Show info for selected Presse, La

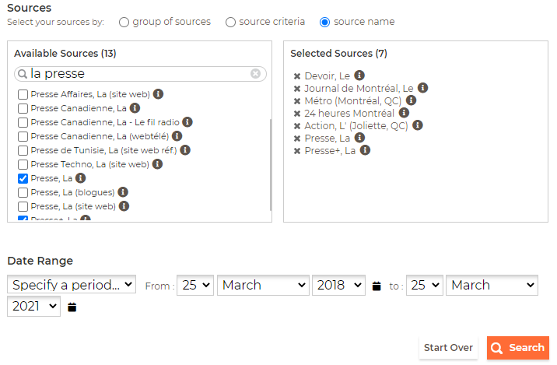click(360, 138)
